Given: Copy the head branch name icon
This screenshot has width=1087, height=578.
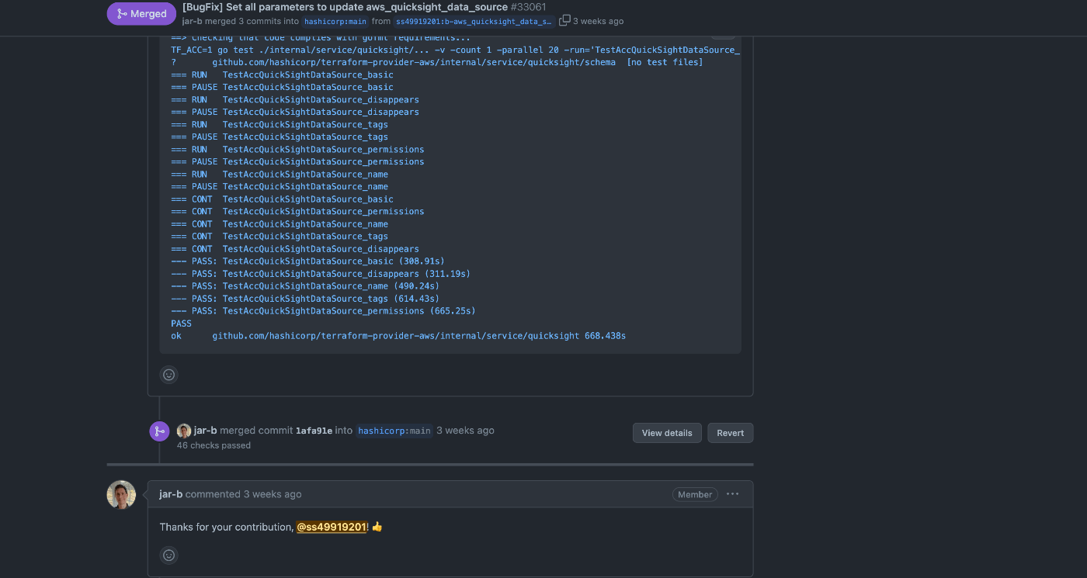Looking at the screenshot, I should click(x=564, y=20).
